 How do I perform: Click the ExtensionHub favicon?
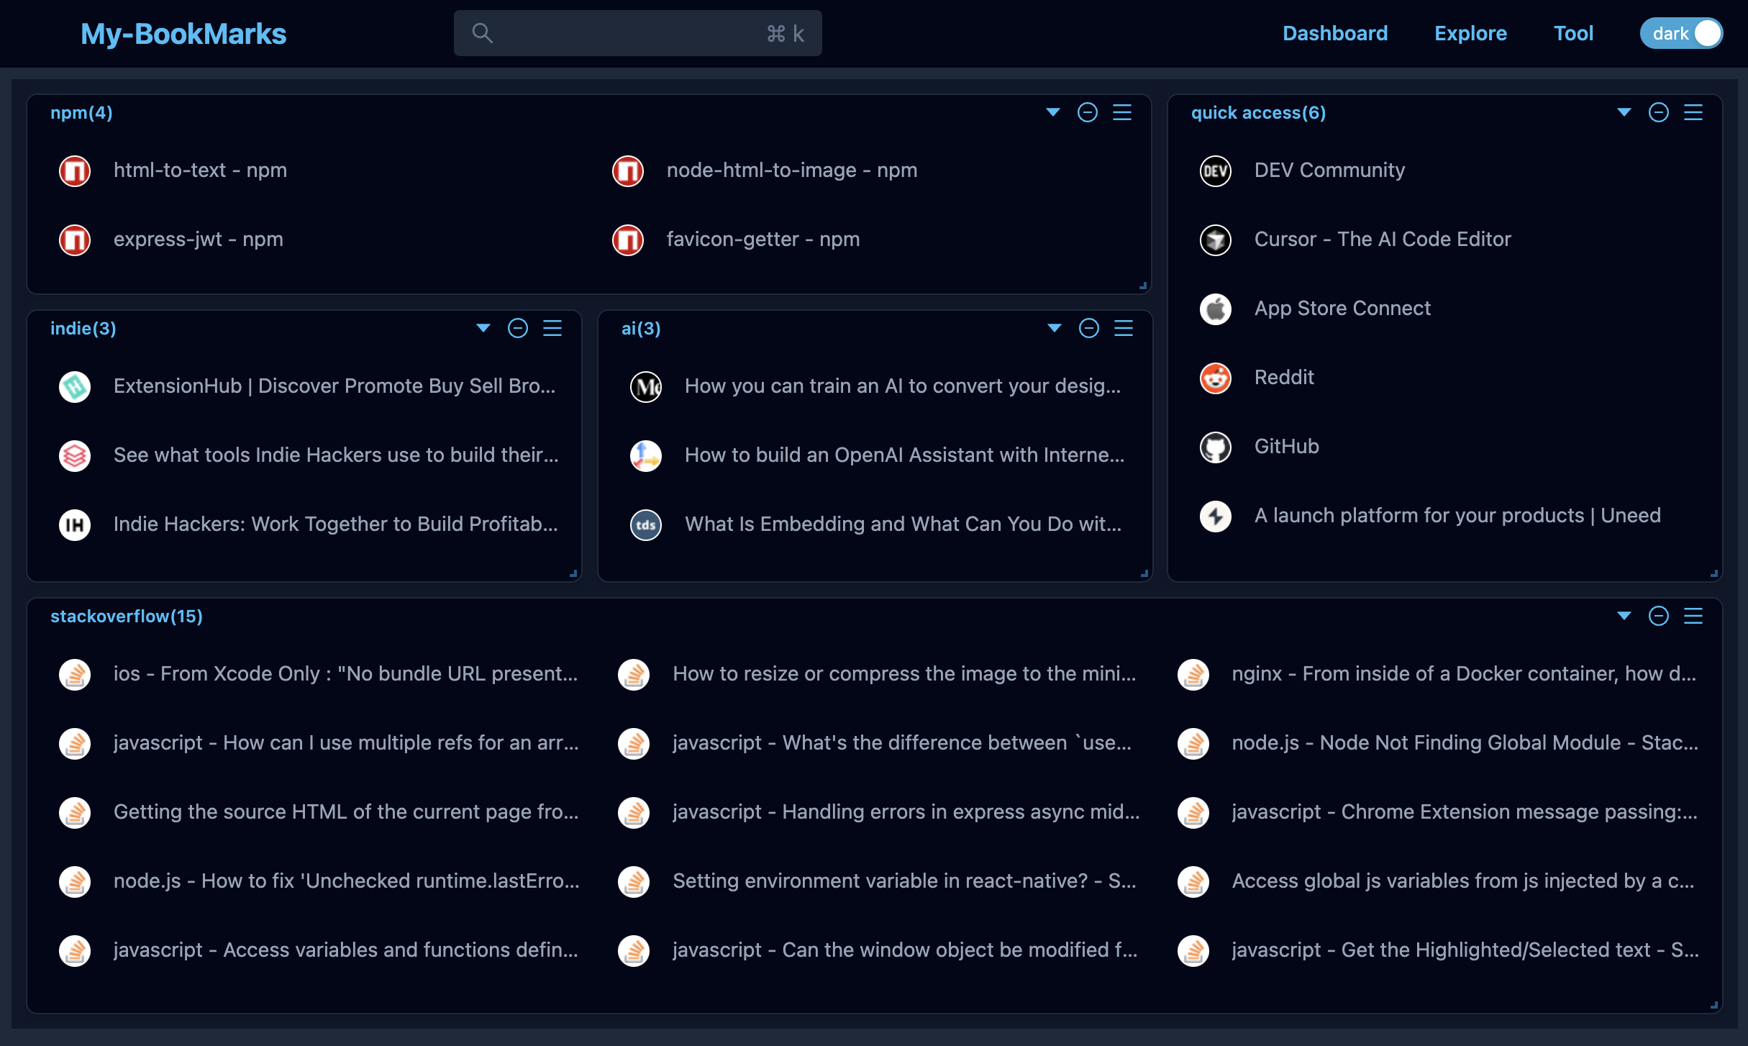[75, 386]
